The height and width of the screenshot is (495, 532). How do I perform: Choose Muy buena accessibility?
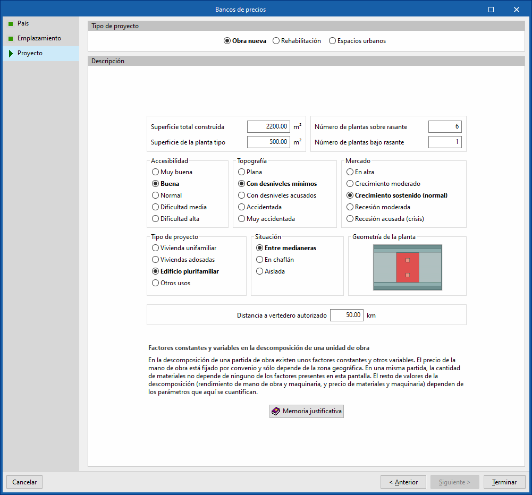click(172, 172)
